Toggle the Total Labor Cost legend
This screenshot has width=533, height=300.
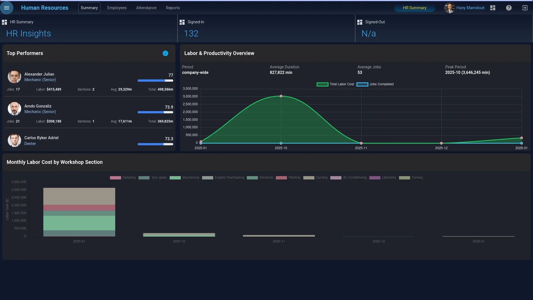coord(335,84)
